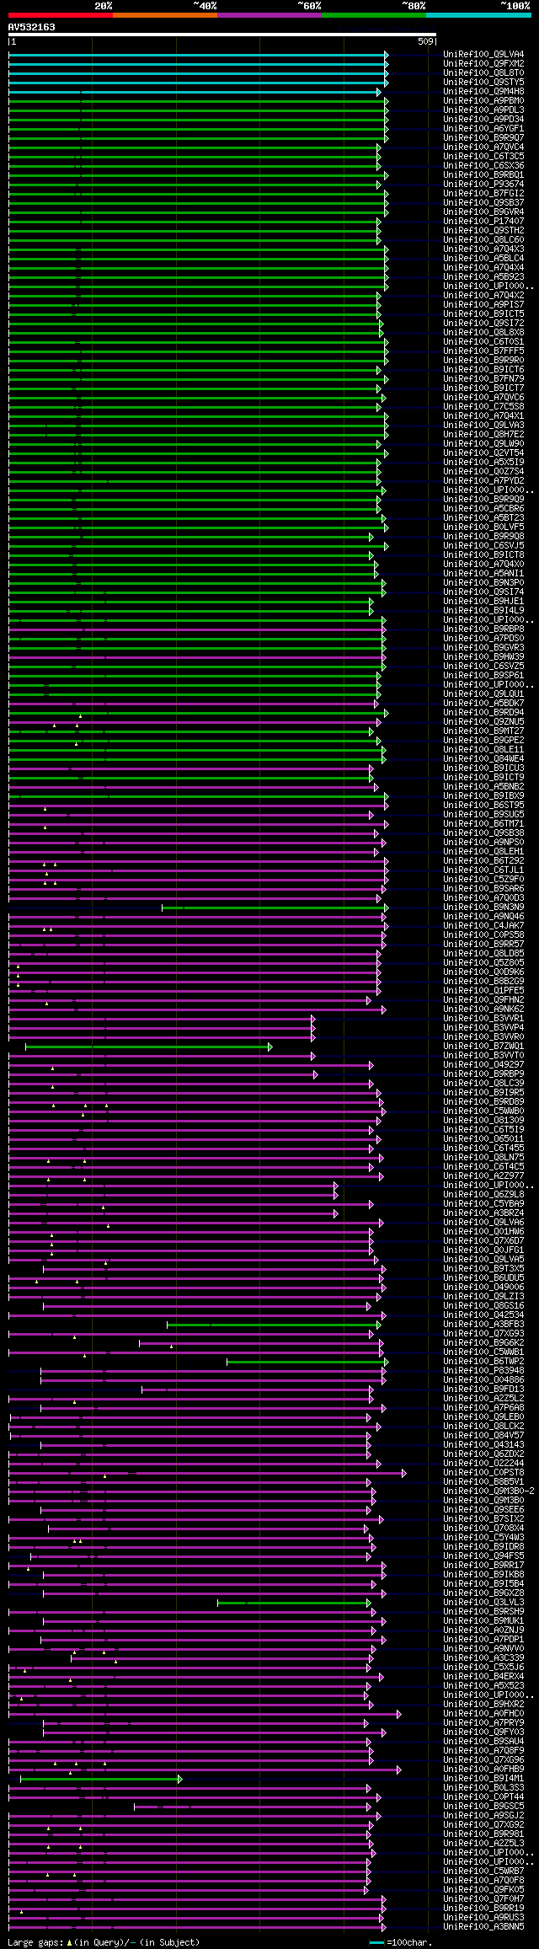Select the label UniRef100_A7PYD2
The image size is (539, 1949).
pos(483,481)
